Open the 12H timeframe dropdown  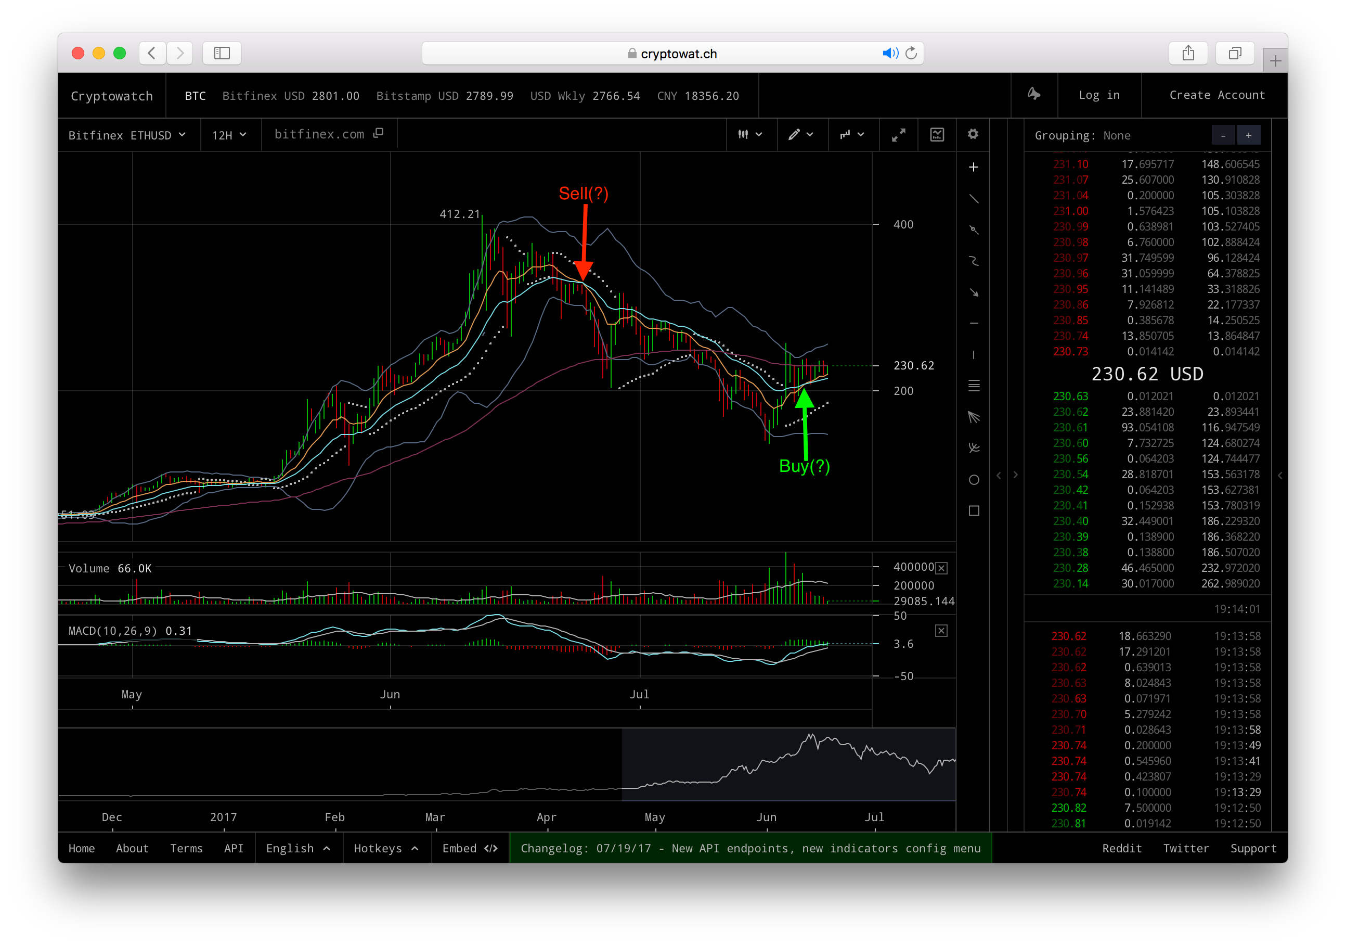229,135
